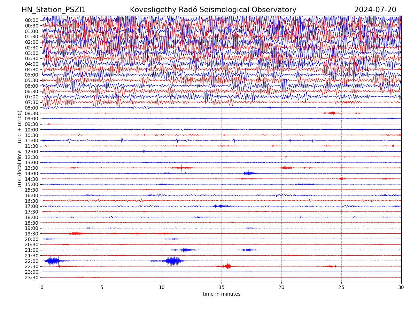This screenshot has height=313, width=418.
Task: Click the HN_Station_PSZI1 station title
Action: (x=54, y=10)
